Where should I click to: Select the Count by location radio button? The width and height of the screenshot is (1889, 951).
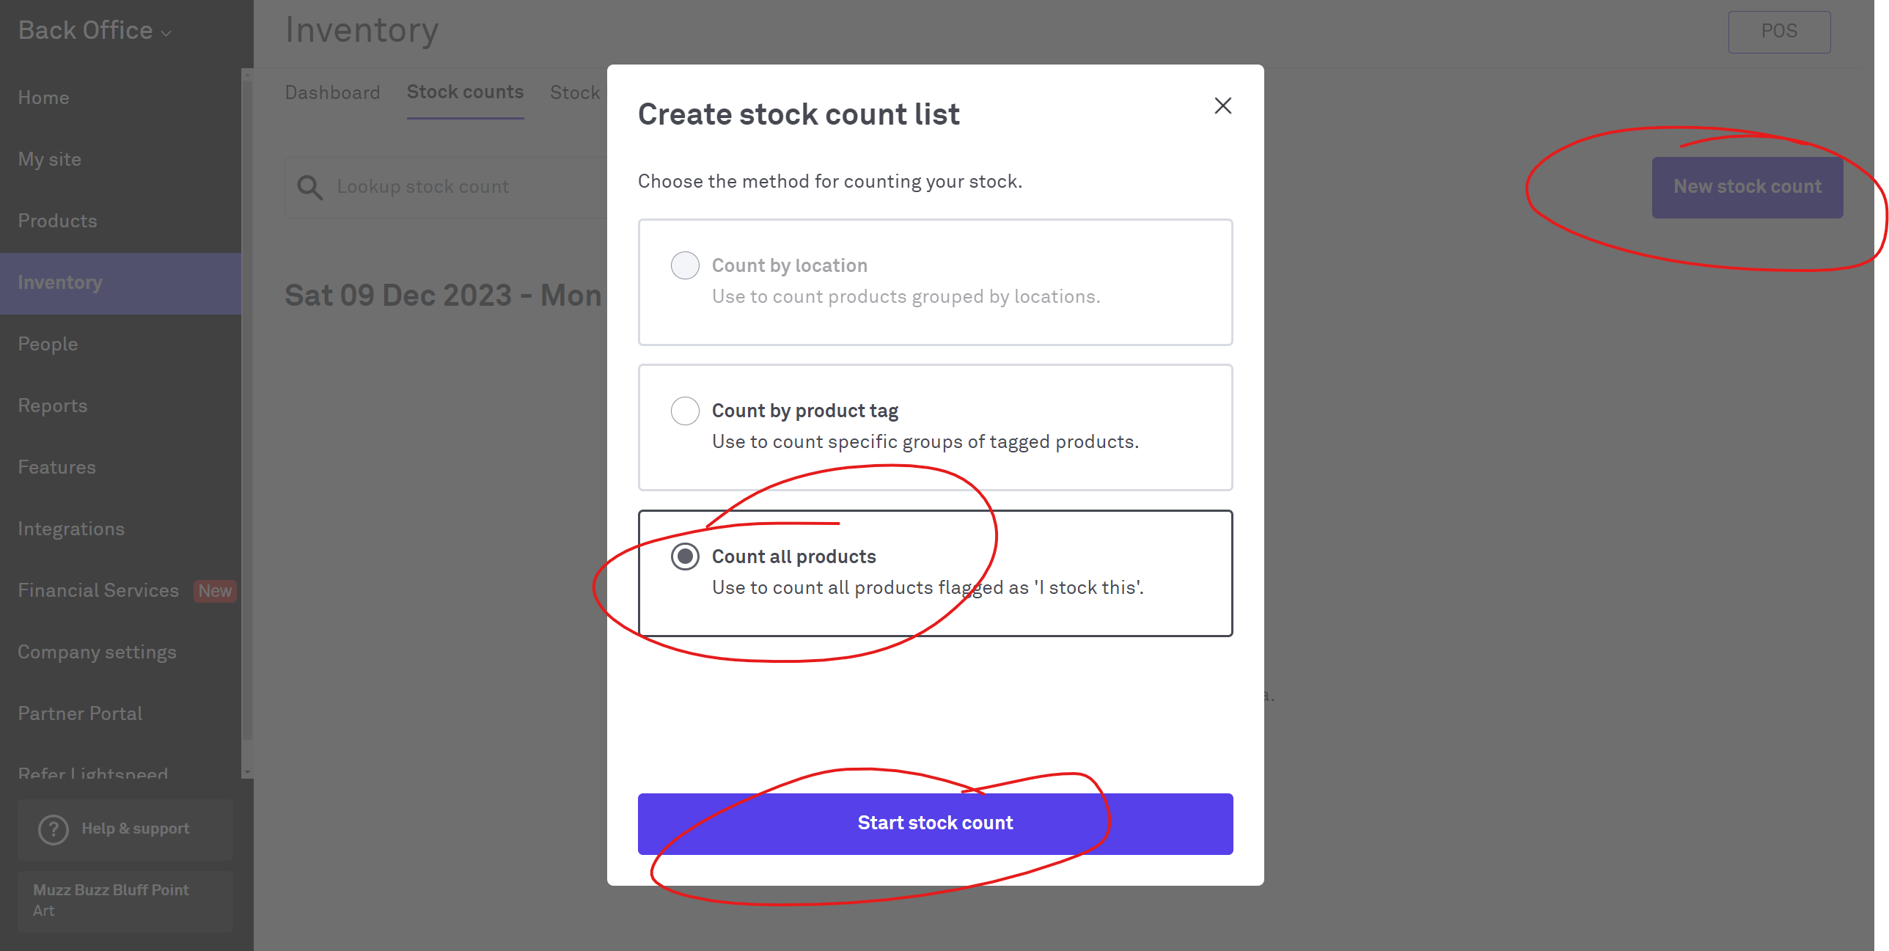(685, 265)
